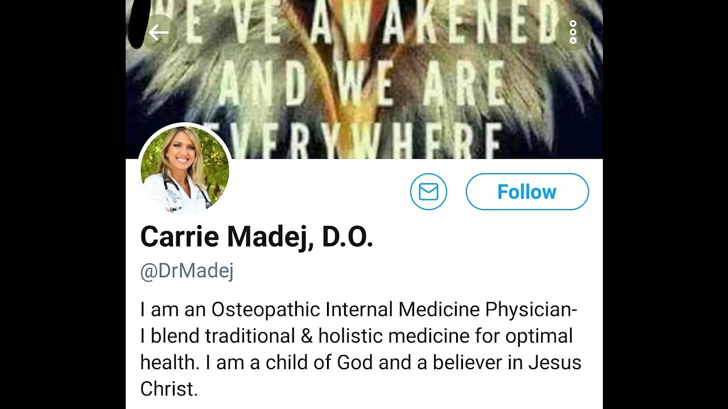728x409 pixels.
Task: Follow the @DrMadej account
Action: 527,192
